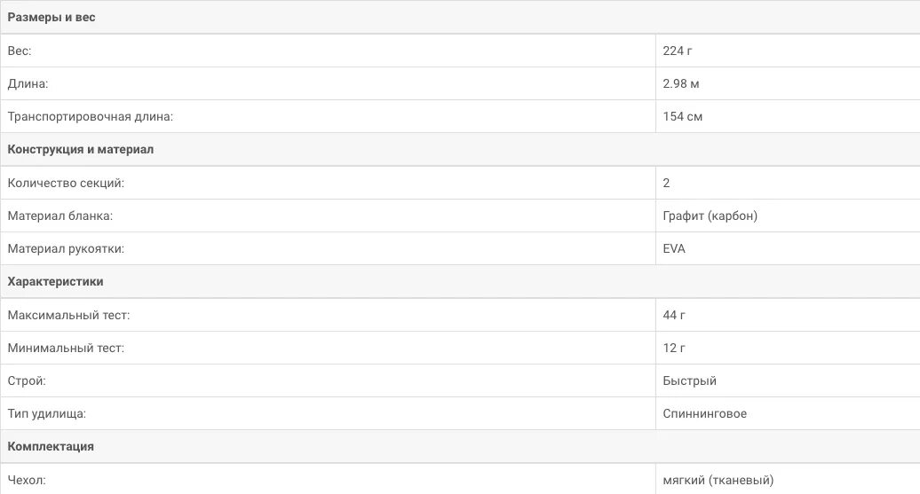The width and height of the screenshot is (920, 494).
Task: Click the minimum test value '12 г'
Action: coord(674,348)
